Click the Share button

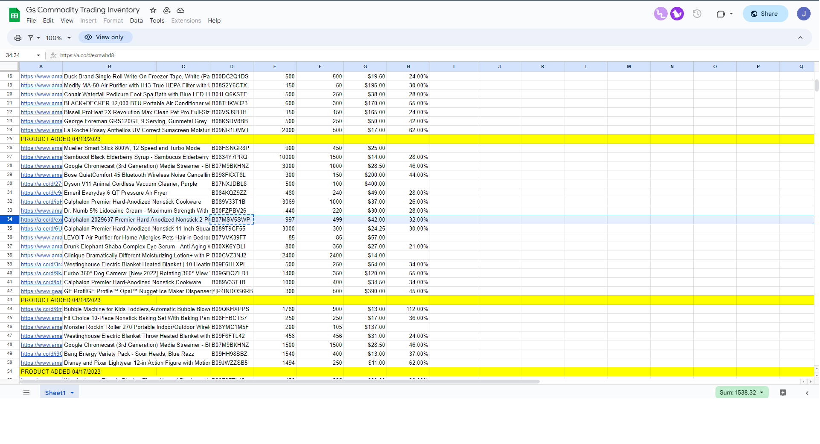pos(765,14)
